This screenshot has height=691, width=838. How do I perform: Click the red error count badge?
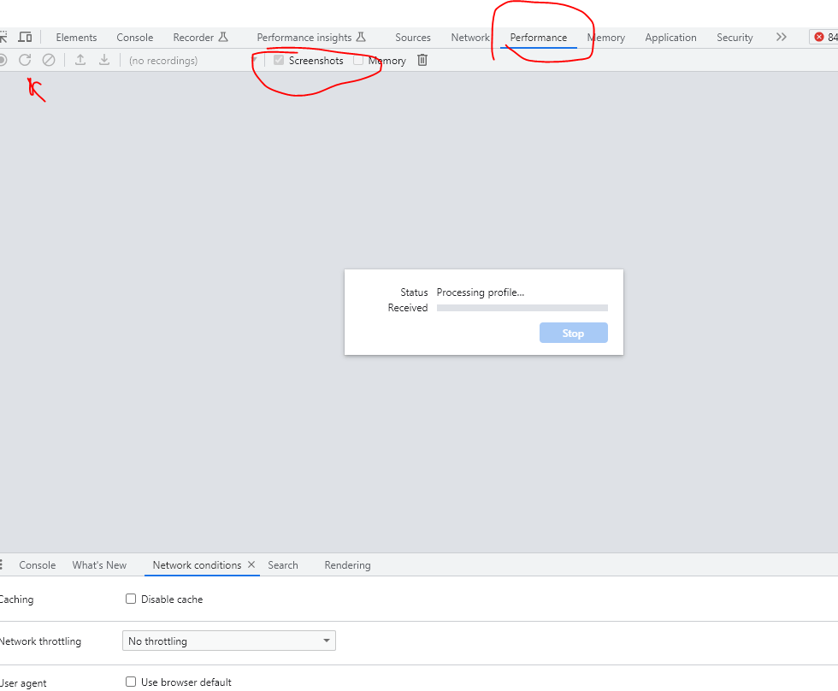[824, 37]
